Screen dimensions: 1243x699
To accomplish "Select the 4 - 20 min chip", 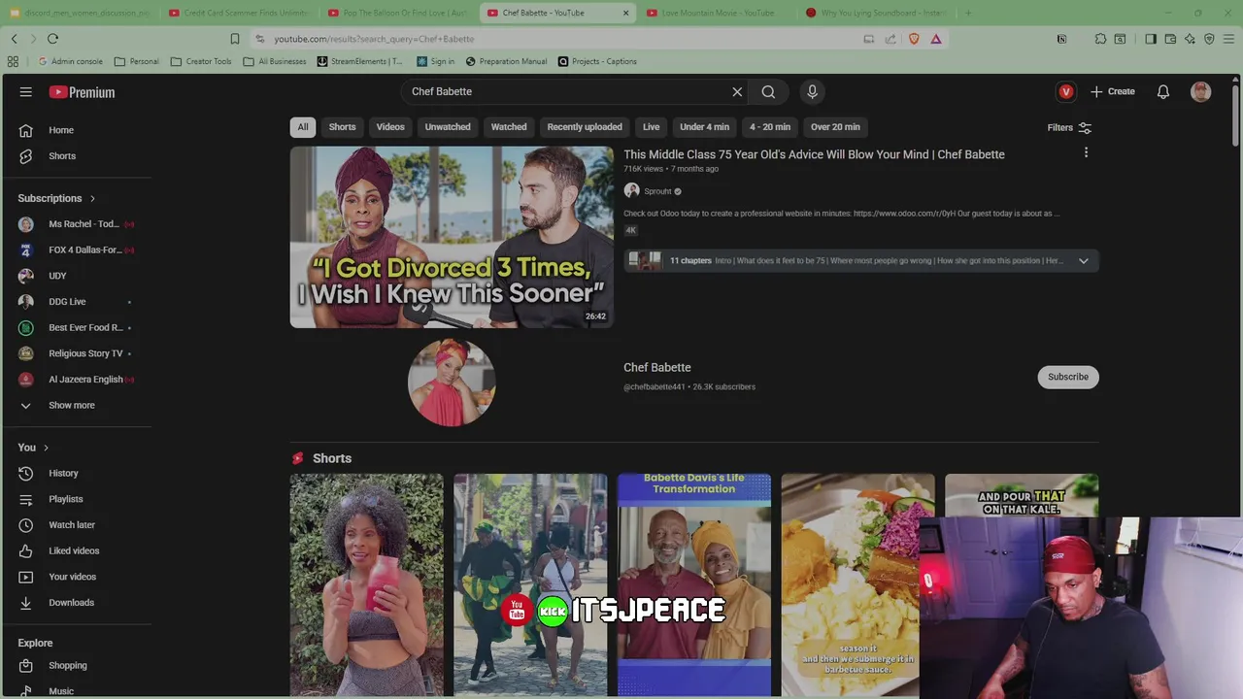I will click(x=770, y=127).
